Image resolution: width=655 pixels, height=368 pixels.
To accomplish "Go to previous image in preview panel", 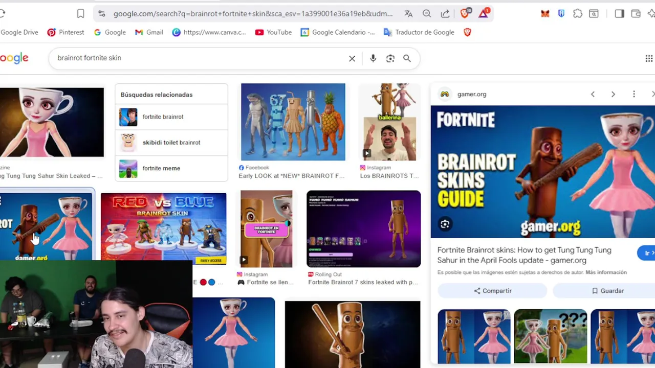I will pyautogui.click(x=593, y=94).
